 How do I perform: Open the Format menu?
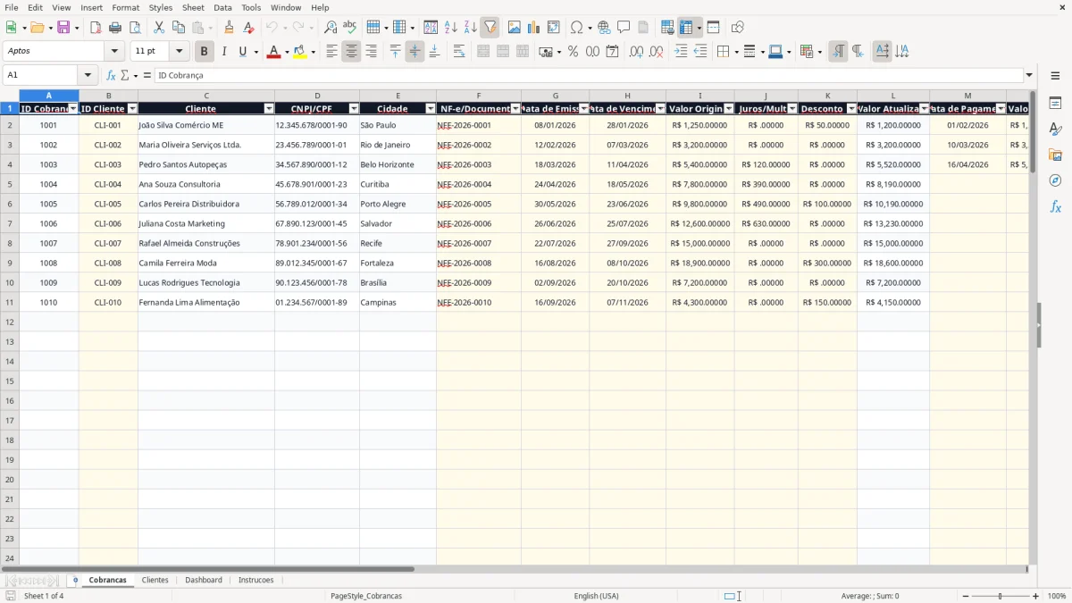pos(125,7)
